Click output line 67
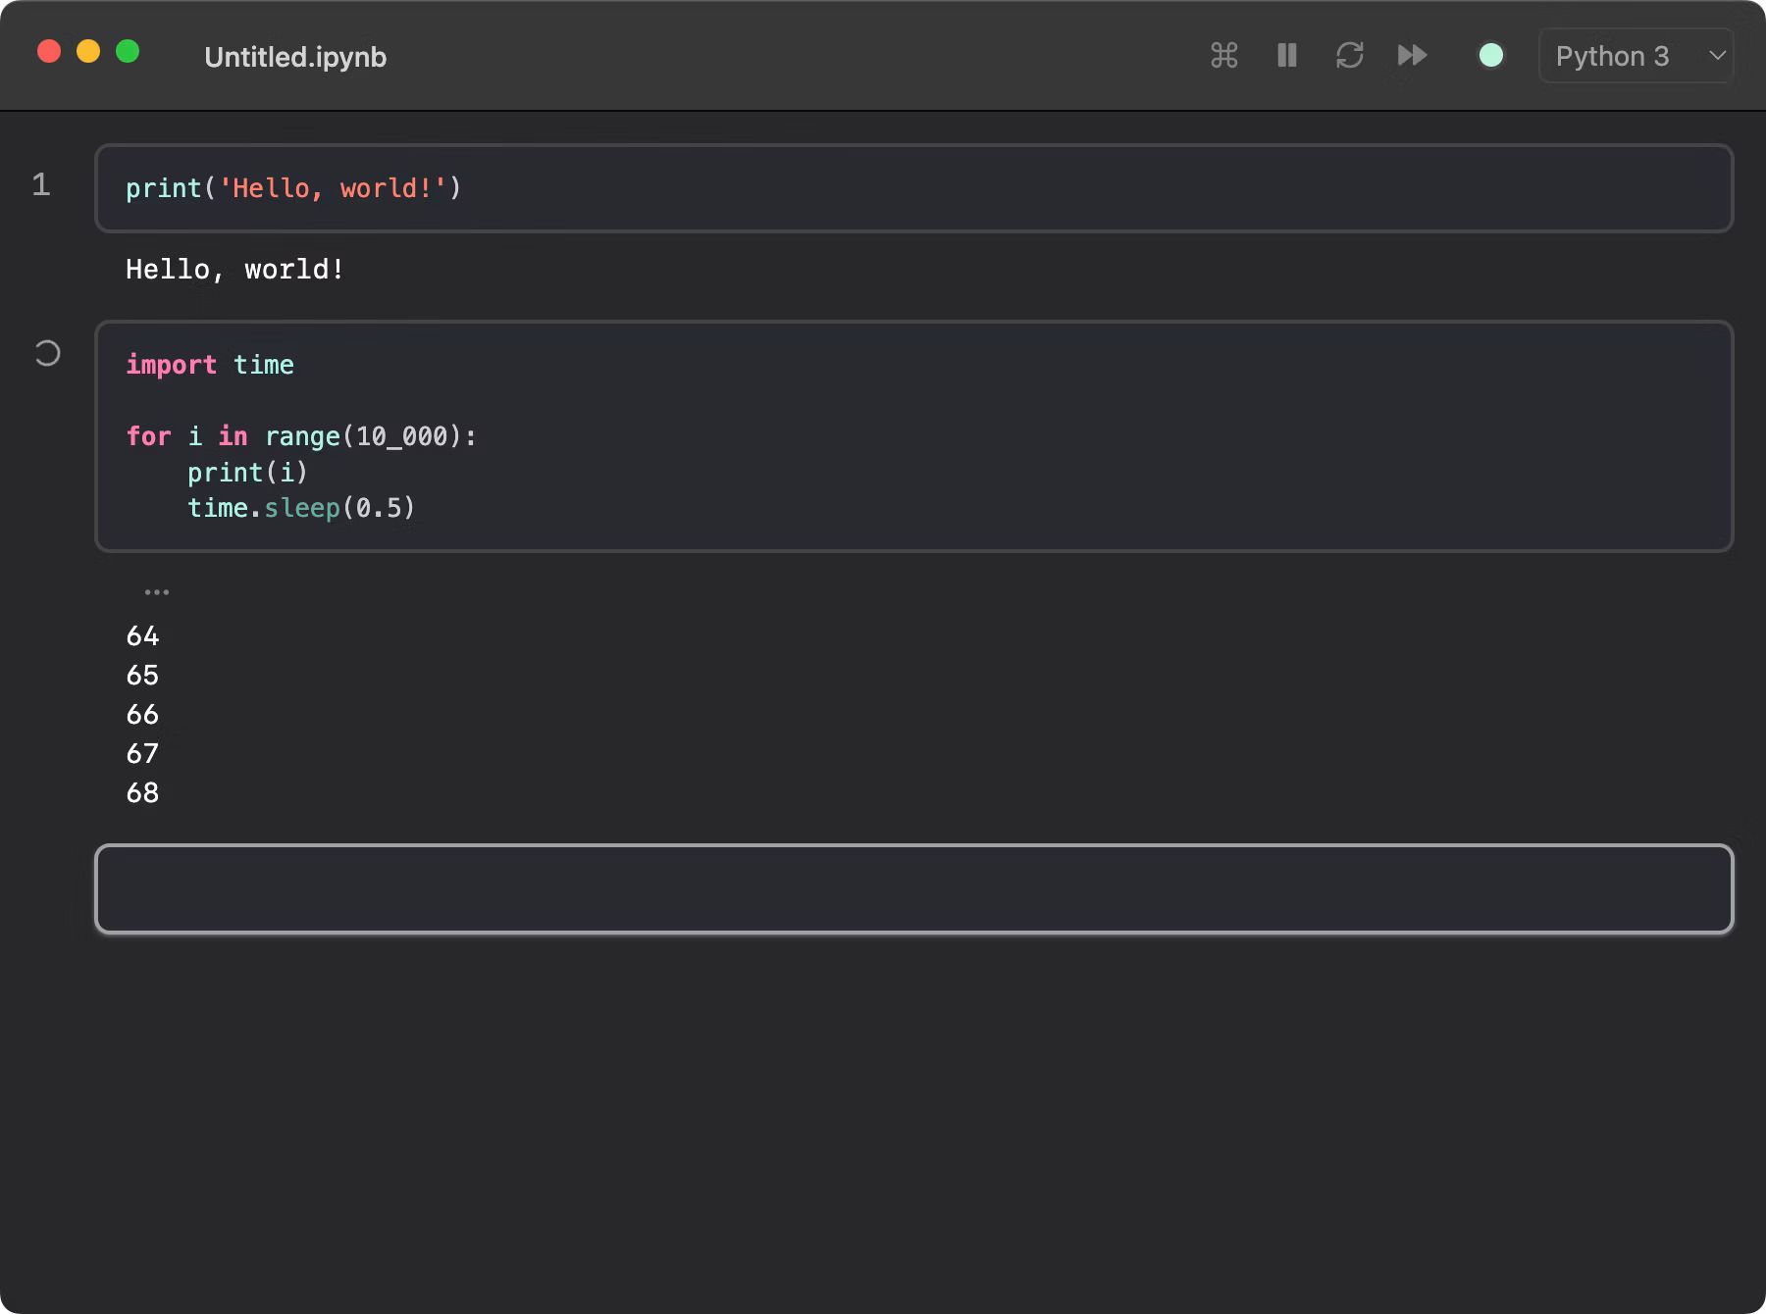This screenshot has width=1766, height=1314. 142,754
